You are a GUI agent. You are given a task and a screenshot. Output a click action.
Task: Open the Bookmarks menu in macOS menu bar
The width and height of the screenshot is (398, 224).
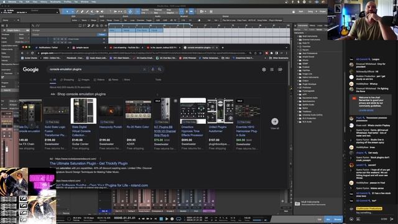click(55, 2)
